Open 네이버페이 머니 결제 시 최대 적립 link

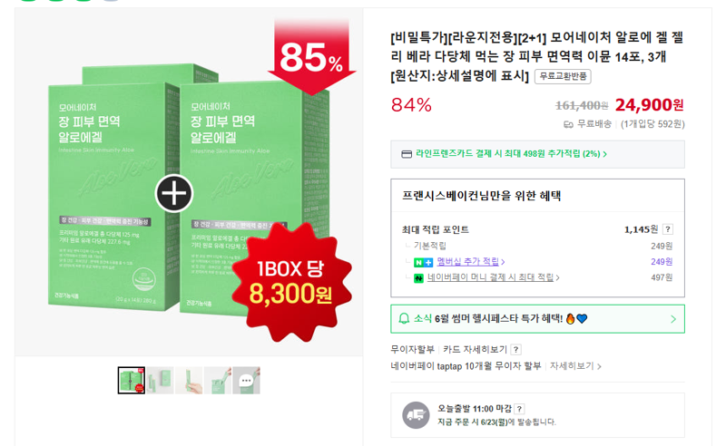493,277
